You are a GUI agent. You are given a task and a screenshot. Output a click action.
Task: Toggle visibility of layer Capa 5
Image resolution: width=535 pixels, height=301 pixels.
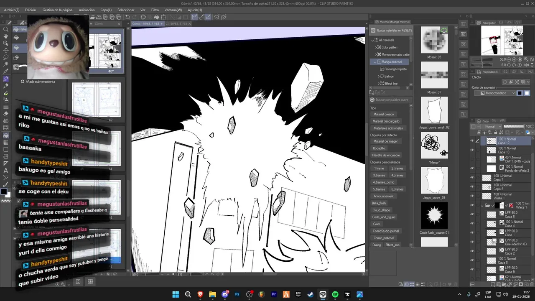[x=472, y=187]
